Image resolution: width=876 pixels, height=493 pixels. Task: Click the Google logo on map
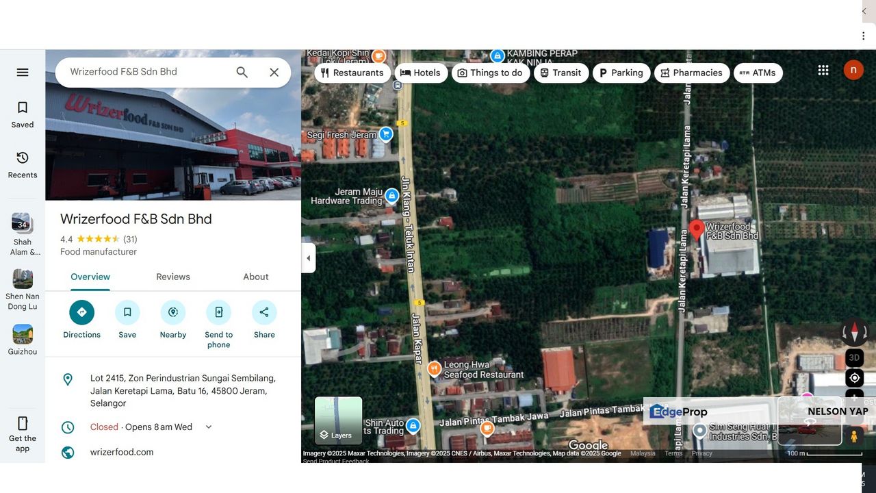pos(589,446)
